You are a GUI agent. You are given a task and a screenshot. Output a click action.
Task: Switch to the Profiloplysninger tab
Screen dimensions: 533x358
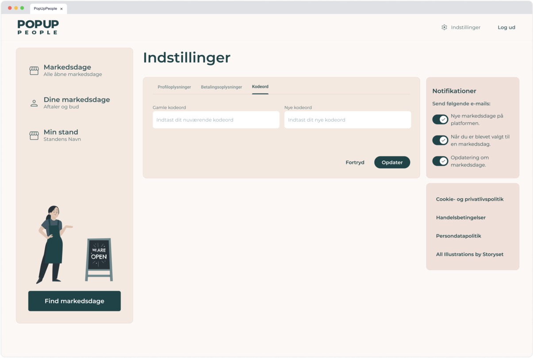tap(174, 87)
